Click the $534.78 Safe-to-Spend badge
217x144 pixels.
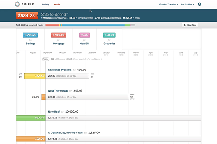pos(27,15)
